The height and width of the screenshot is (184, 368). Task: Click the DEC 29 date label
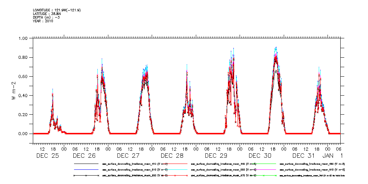pyautogui.click(x=216, y=156)
